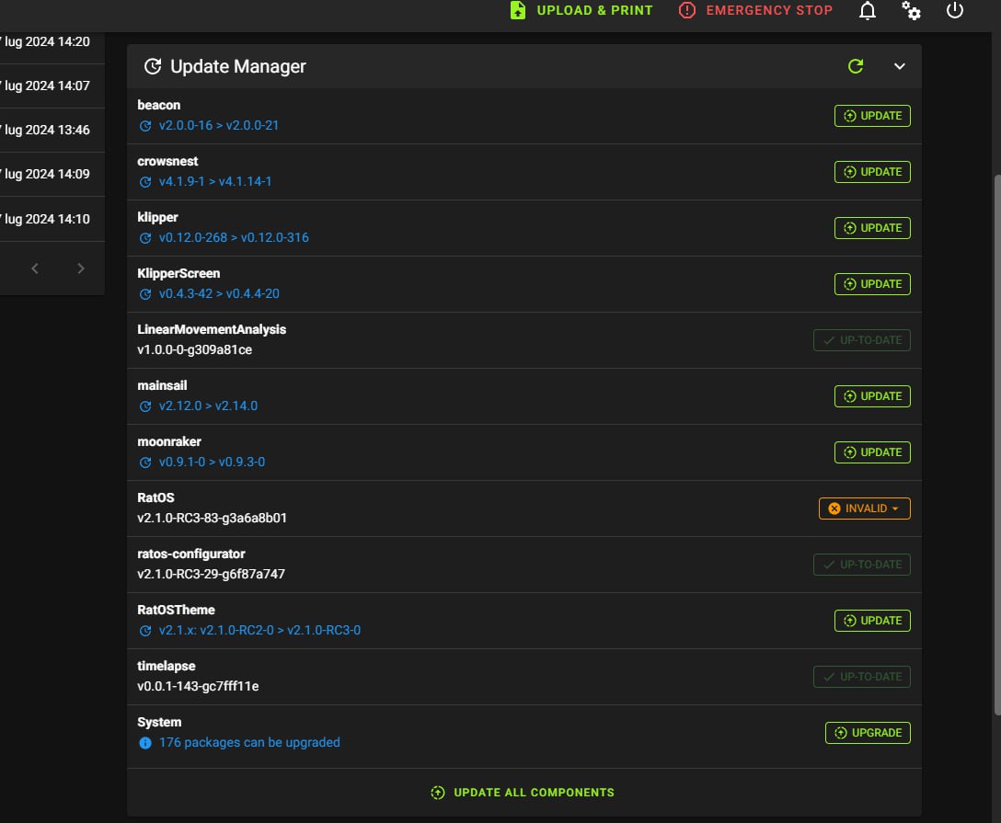Click the KlipperScreen commit history icon
This screenshot has width=1001, height=823.
[x=145, y=295]
